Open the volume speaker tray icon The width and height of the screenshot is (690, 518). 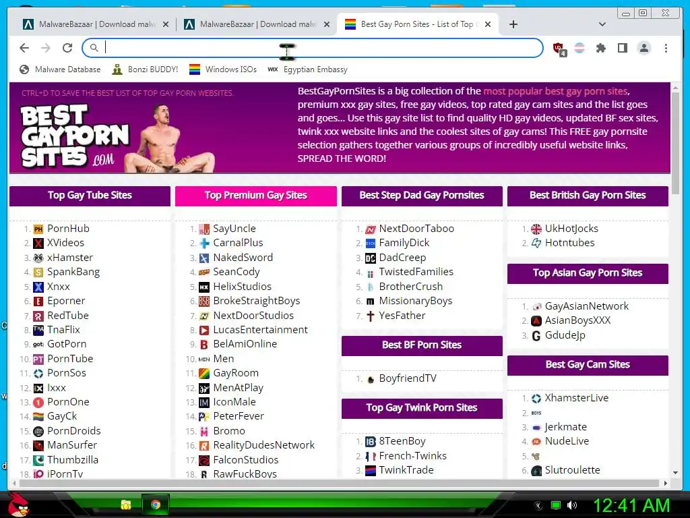572,505
